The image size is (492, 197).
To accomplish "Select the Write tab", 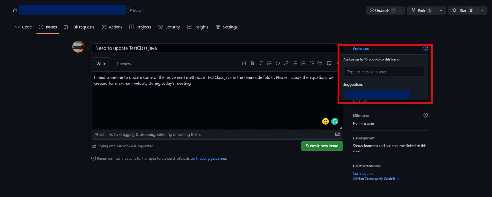I will [x=101, y=63].
